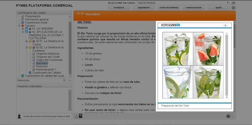Click the page icon next to Orígenes Históricos
Image resolution: width=252 pixels, height=125 pixels.
[33, 54]
